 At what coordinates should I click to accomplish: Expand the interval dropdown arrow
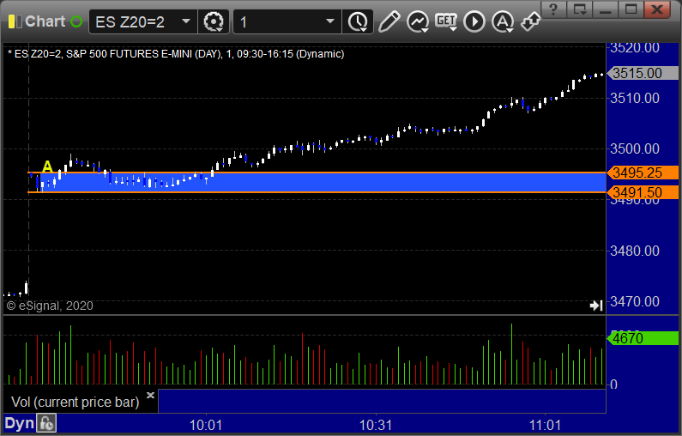[x=330, y=21]
